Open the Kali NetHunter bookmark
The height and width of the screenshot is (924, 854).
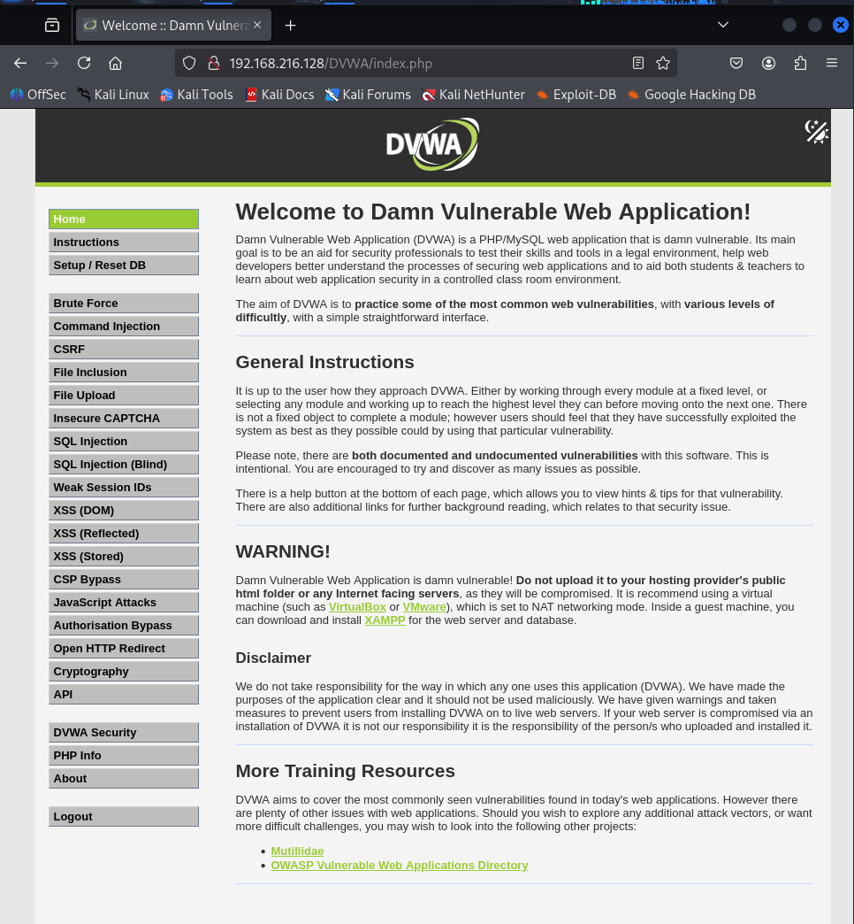[x=473, y=95]
